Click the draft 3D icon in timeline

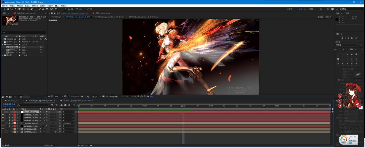57,105
